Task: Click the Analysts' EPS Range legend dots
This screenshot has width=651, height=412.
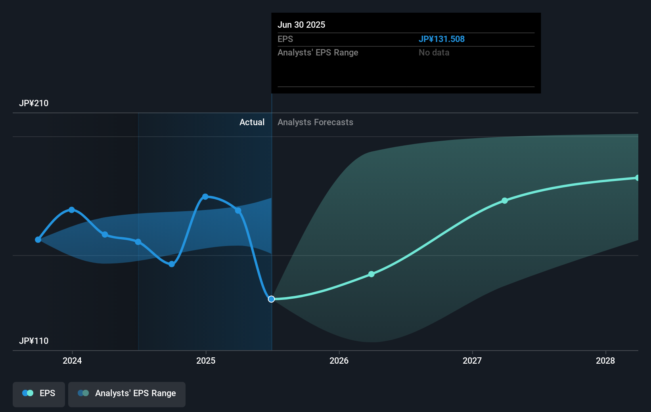Action: click(83, 393)
